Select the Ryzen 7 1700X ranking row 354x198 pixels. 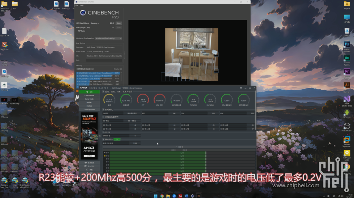coord(98,84)
